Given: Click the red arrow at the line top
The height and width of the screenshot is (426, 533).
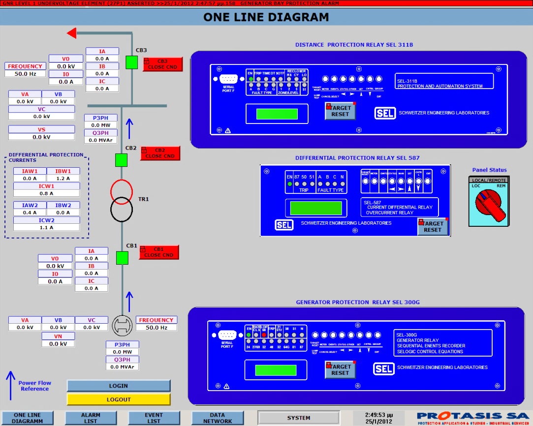Looking at the screenshot, I should [72, 33].
